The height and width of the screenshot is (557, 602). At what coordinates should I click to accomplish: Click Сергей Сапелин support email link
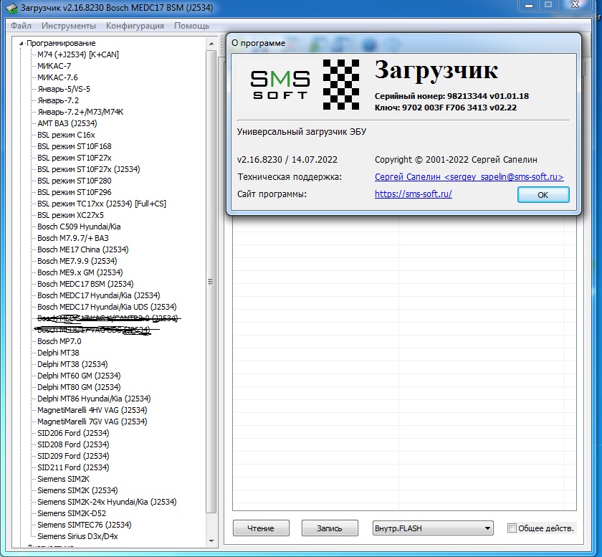[469, 177]
